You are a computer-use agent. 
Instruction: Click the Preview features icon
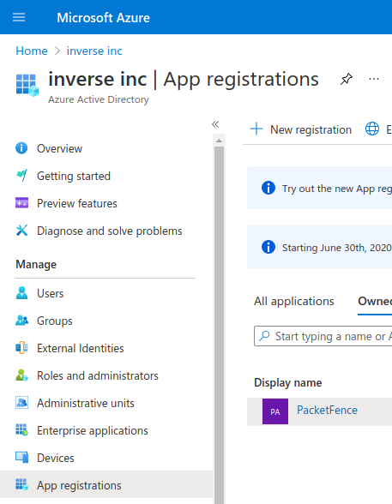(21, 203)
